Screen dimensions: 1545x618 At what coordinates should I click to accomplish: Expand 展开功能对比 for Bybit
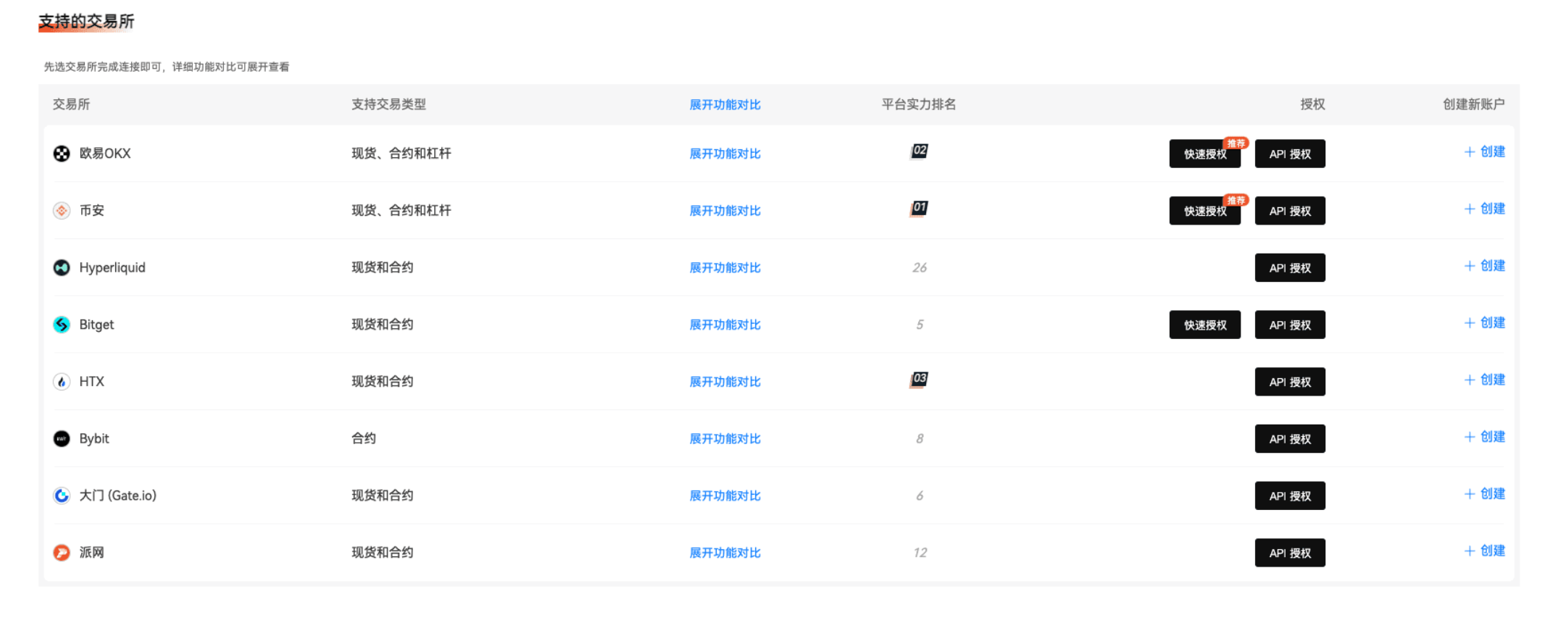[x=725, y=439]
